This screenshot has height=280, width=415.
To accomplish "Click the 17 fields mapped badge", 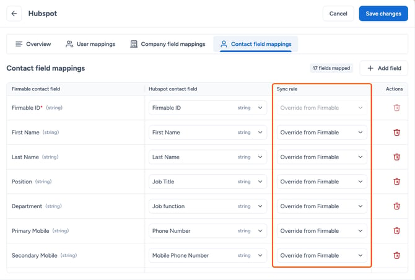I will click(x=331, y=68).
